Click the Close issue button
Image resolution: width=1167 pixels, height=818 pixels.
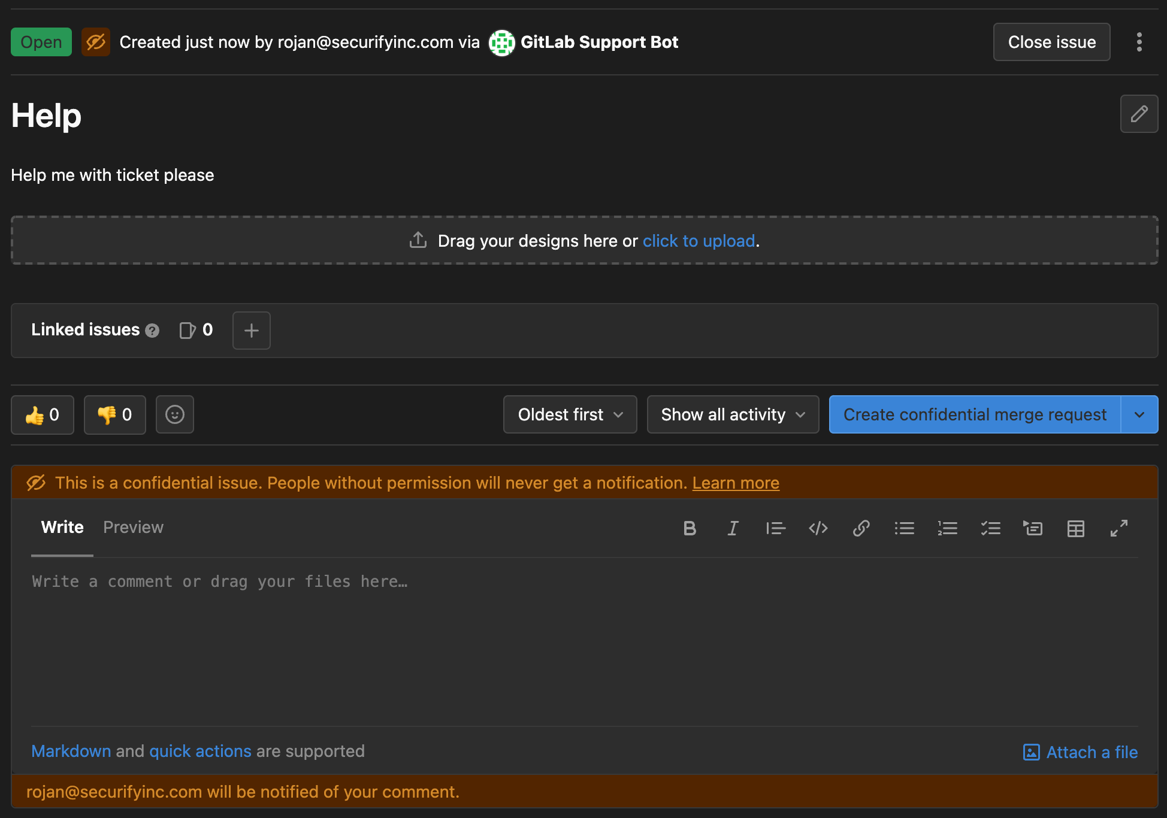[x=1052, y=42]
